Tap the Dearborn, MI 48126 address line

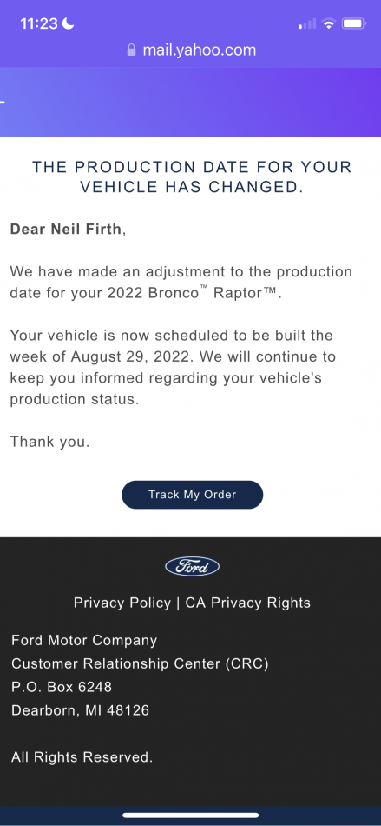point(81,710)
